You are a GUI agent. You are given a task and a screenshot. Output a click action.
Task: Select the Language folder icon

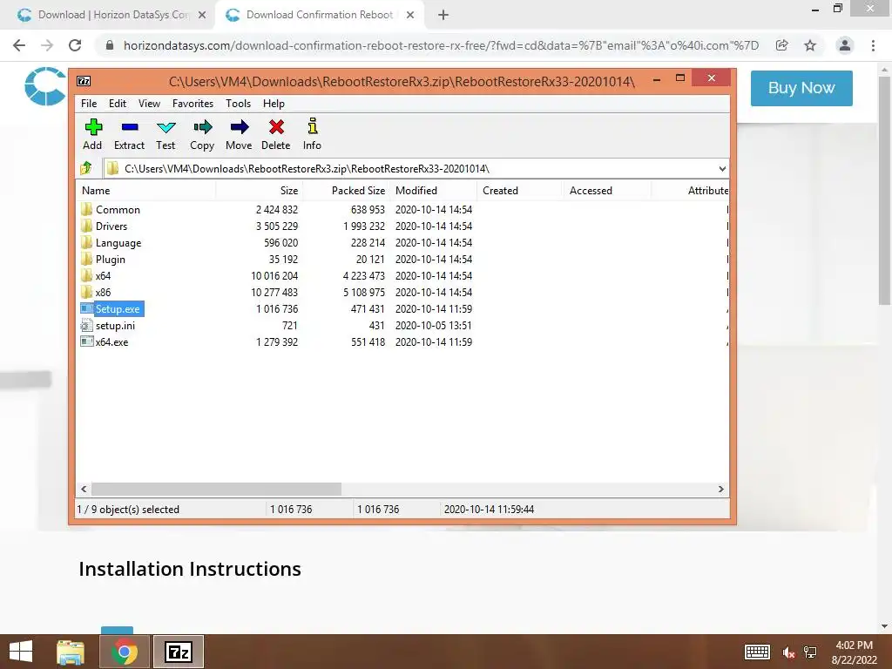pos(86,242)
